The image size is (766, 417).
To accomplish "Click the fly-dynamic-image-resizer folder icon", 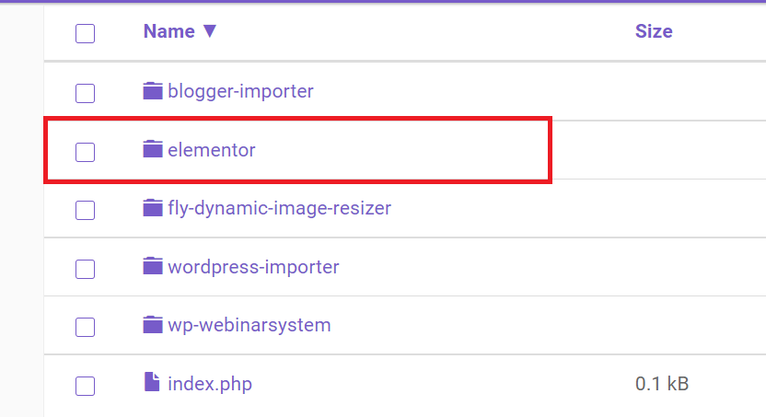I will tap(153, 207).
